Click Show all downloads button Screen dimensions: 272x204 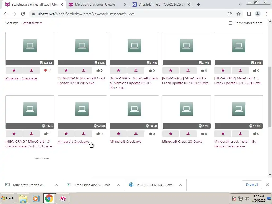[252, 185]
